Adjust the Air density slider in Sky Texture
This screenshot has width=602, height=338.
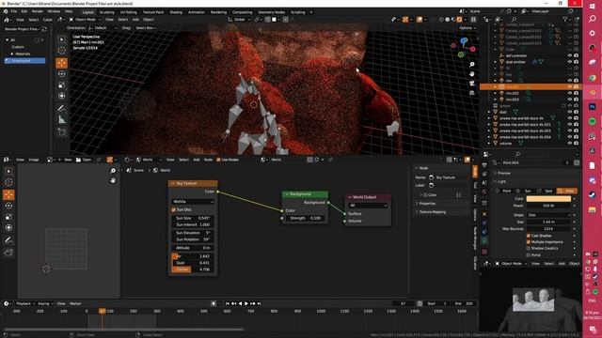click(193, 256)
